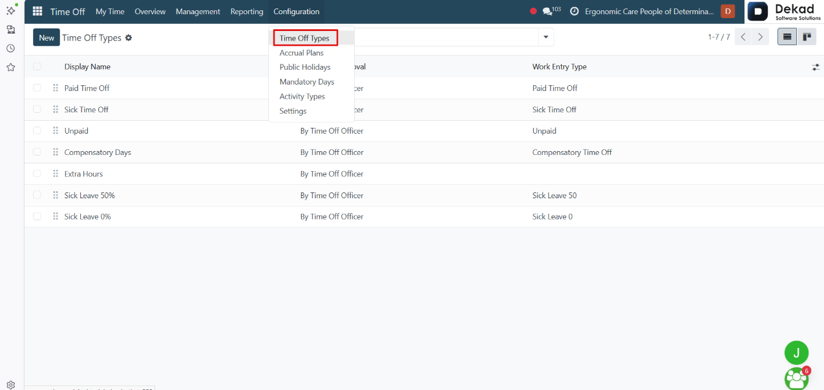This screenshot has height=390, width=824.
Task: Grab the drag handle of Sick Leave 50%
Action: 56,195
